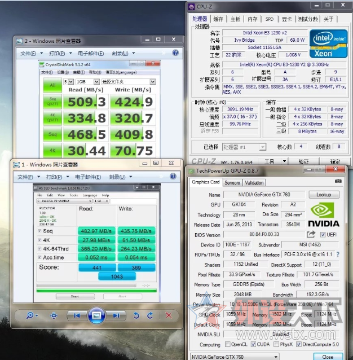Switch to 缓存 tab in CPU-Z
Screen dimensions: 353x360
pos(218,19)
